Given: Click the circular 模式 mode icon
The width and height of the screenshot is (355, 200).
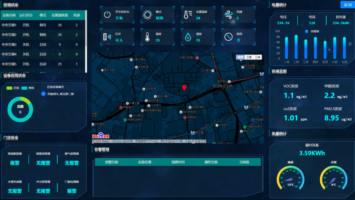Looking at the screenshot, I should click(x=148, y=15).
